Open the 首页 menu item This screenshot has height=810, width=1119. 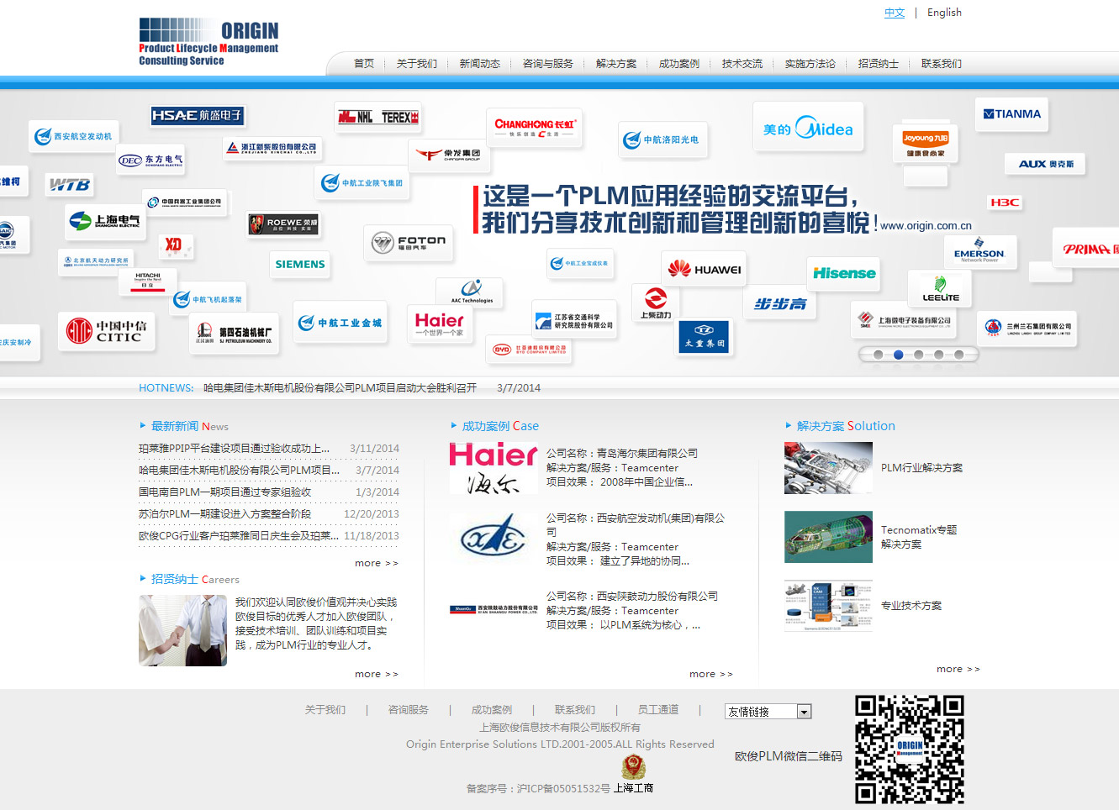click(x=364, y=64)
